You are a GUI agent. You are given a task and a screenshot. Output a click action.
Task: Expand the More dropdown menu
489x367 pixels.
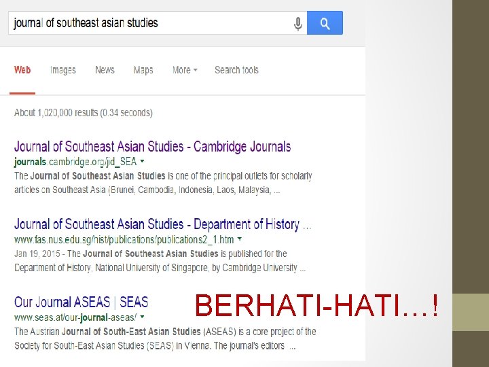click(185, 70)
